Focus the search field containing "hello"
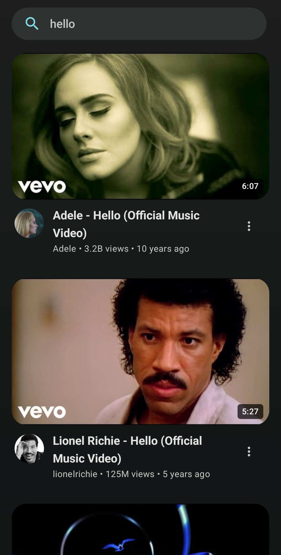 tap(151, 24)
